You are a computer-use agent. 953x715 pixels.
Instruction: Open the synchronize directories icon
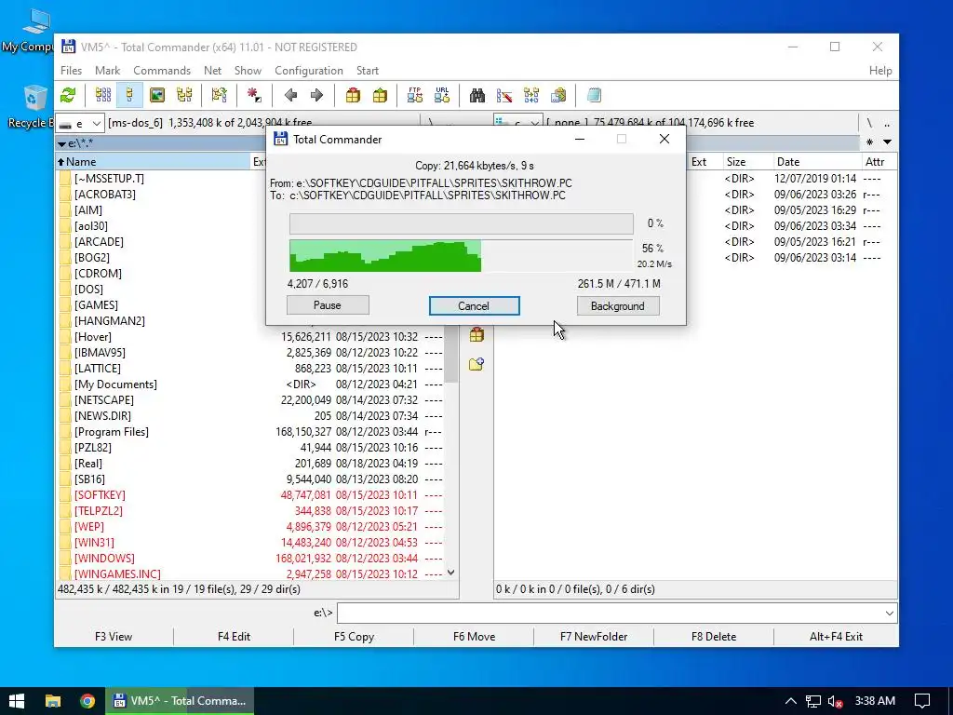531,96
